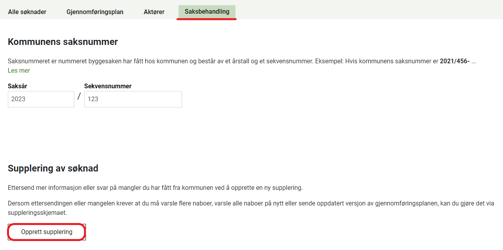Select the Saksbehandling tab
The height and width of the screenshot is (250, 503).
(x=207, y=11)
